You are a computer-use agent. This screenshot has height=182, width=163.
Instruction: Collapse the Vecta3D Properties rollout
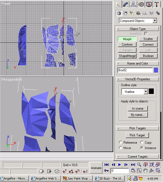(x=137, y=79)
